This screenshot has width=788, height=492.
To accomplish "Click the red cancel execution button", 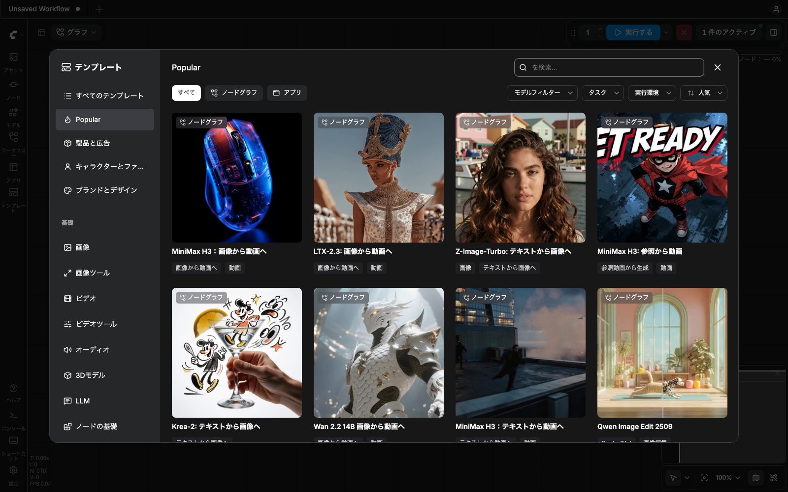I will click(x=684, y=32).
